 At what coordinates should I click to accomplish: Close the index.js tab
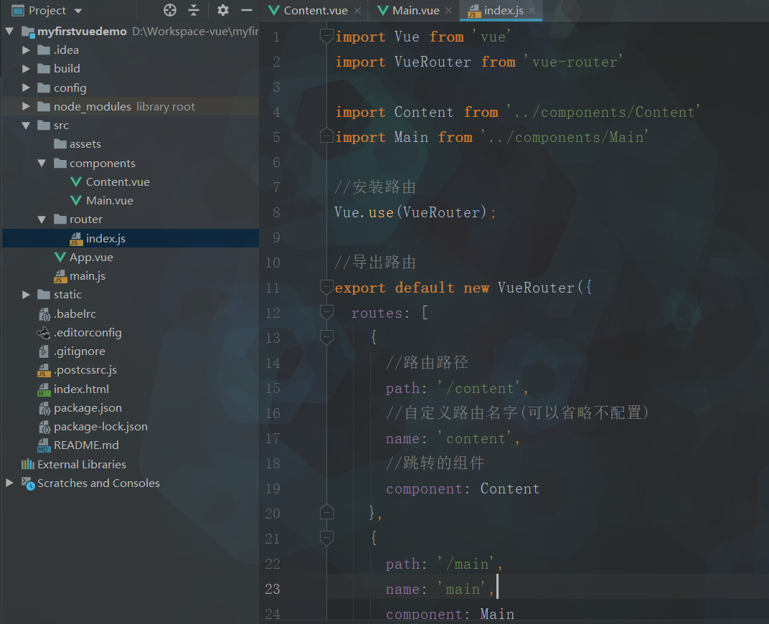click(x=532, y=10)
